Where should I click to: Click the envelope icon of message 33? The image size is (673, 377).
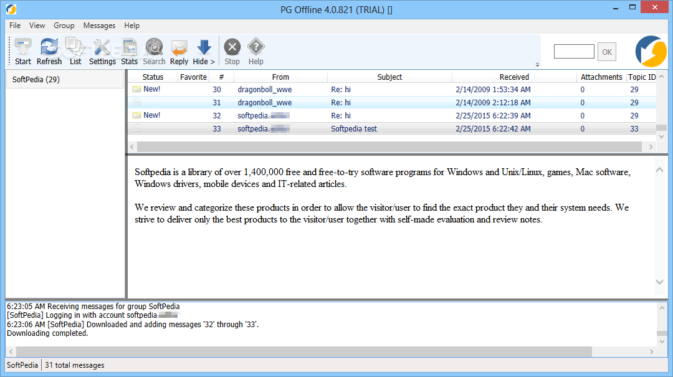click(136, 128)
